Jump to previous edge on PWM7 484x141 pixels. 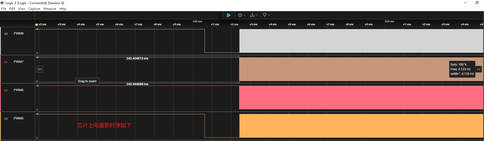click(40, 69)
